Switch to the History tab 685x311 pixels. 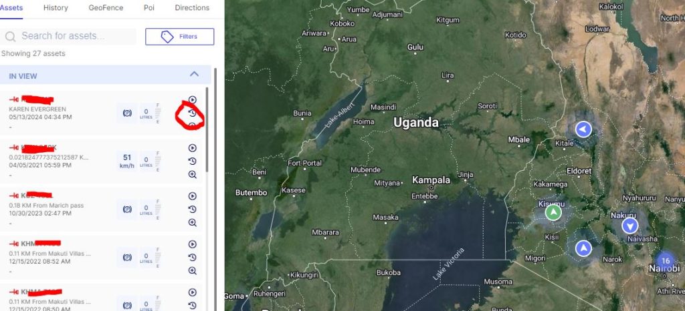click(x=56, y=8)
